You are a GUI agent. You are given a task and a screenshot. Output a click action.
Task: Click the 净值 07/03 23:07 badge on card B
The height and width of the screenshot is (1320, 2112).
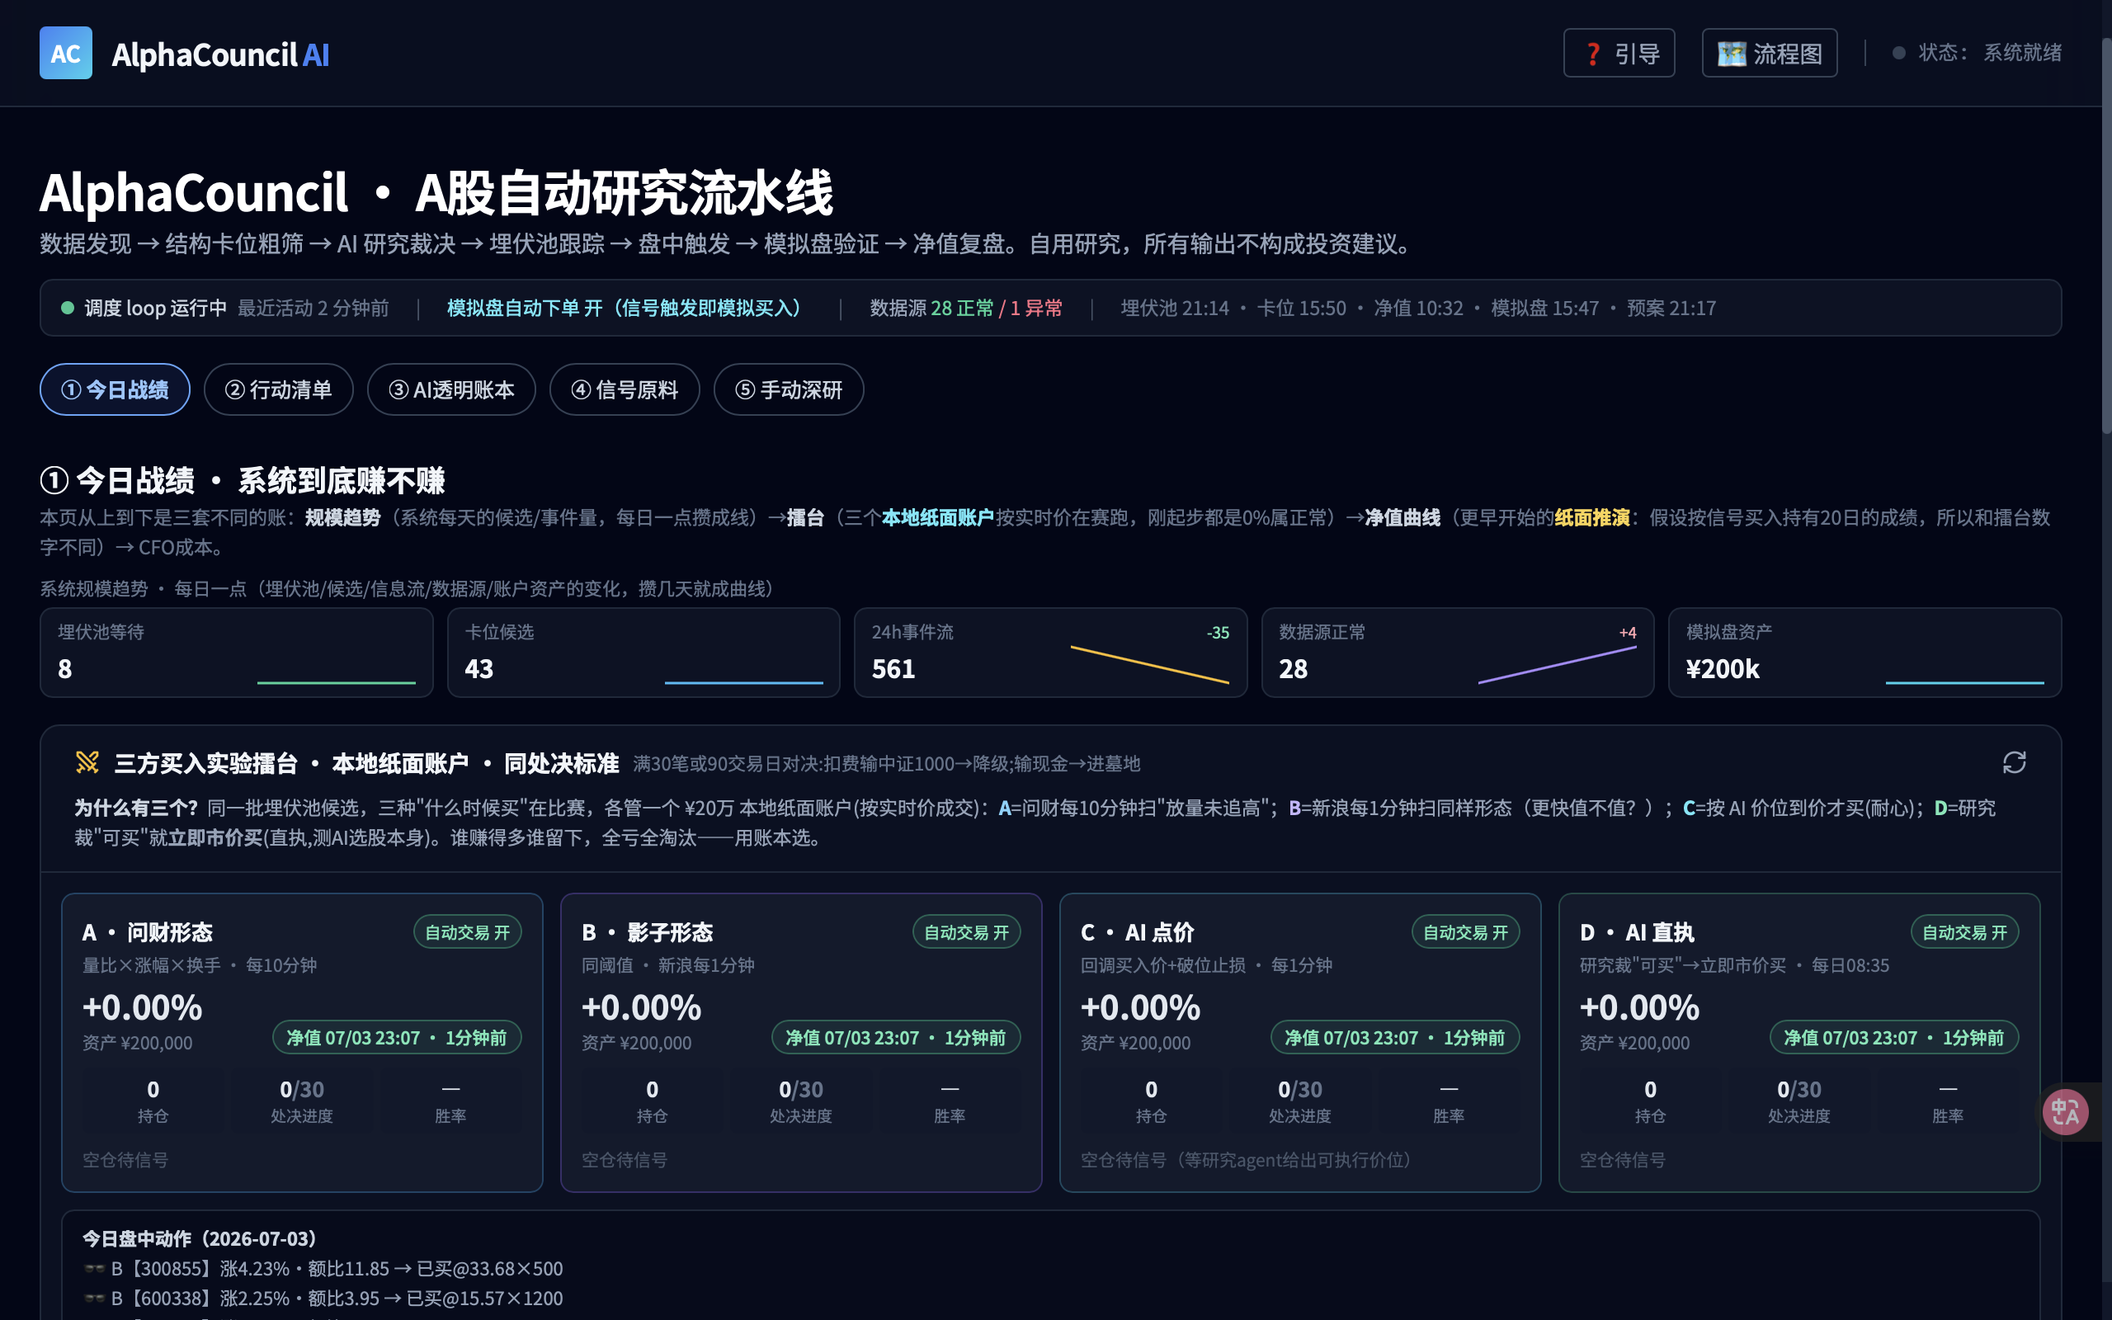[895, 1037]
